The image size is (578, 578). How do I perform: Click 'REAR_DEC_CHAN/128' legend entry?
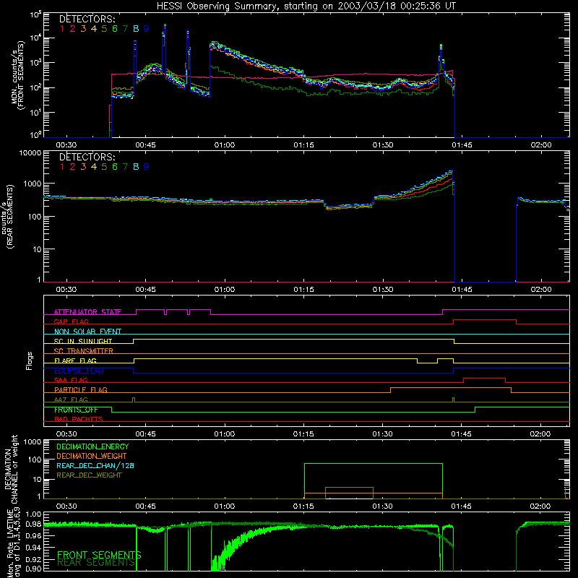(95, 465)
